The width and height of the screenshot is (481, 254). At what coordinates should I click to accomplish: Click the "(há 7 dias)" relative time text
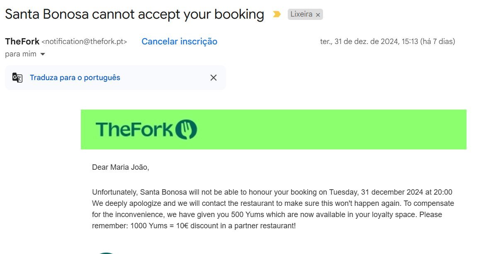[437, 42]
